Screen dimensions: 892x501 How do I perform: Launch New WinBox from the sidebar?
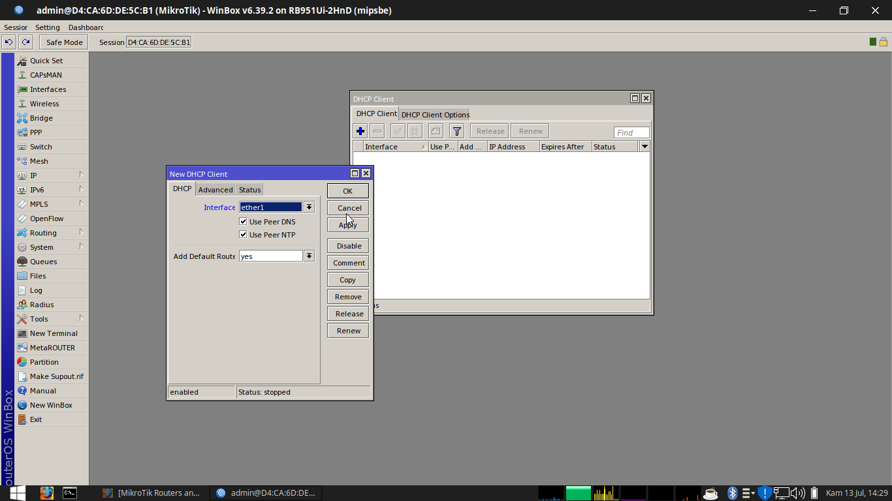[x=52, y=405]
